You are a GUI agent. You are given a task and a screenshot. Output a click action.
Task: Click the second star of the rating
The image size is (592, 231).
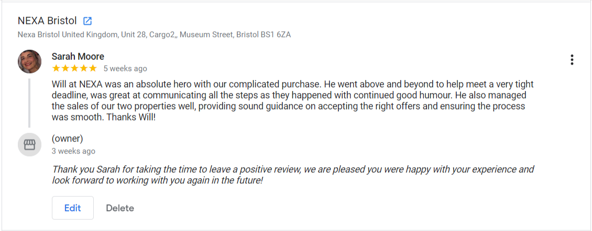coord(65,68)
